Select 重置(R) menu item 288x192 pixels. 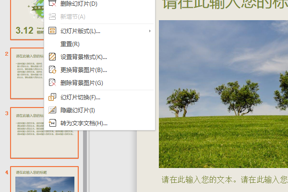[99, 44]
